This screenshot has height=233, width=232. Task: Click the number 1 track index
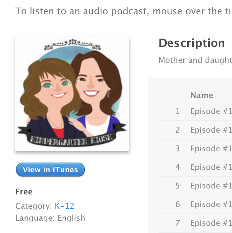(x=178, y=111)
